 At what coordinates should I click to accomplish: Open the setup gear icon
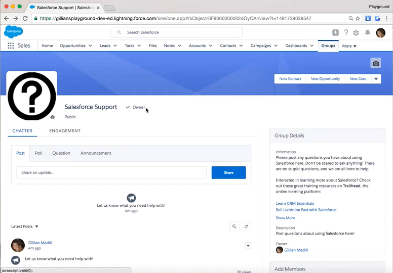(356, 33)
